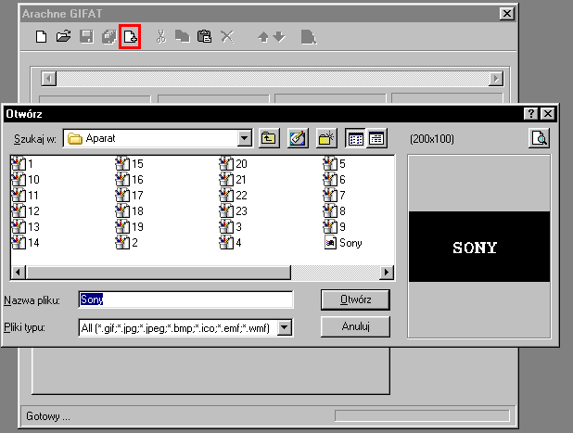Click the Save floppy icon in GIFAT toolbar
Image resolution: width=573 pixels, height=433 pixels.
86,36
